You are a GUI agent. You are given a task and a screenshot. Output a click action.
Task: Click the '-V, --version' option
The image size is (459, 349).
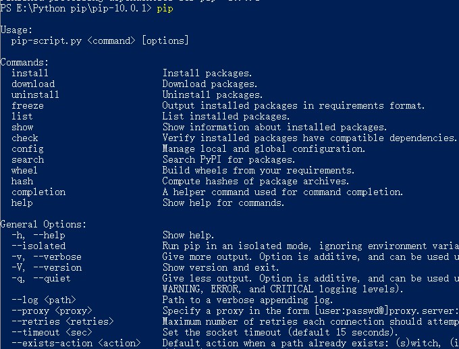pyautogui.click(x=46, y=267)
